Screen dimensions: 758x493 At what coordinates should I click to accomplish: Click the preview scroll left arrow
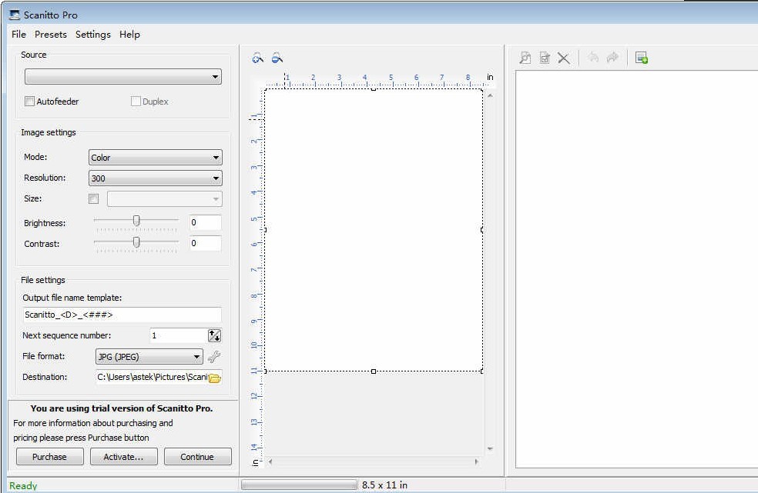click(x=270, y=461)
